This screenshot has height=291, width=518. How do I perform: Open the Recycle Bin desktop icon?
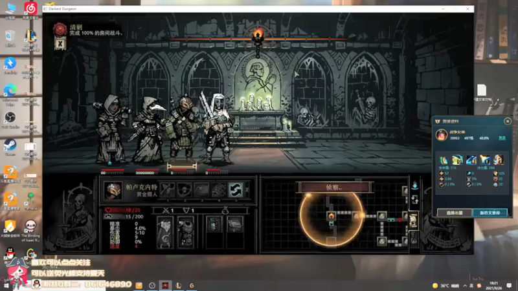[10, 38]
